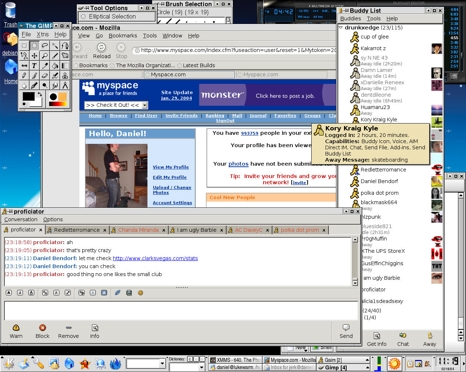Select the Flip tool in GIMP
The image size is (466, 372).
24,66
